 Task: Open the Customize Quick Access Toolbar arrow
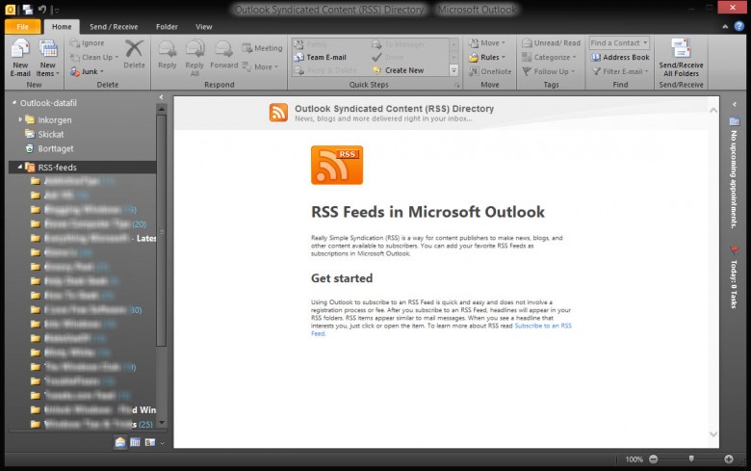pos(57,10)
